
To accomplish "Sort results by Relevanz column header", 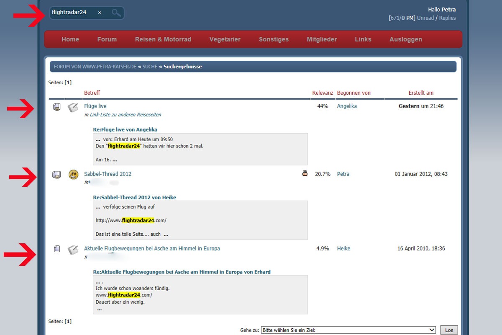I will pyautogui.click(x=323, y=93).
